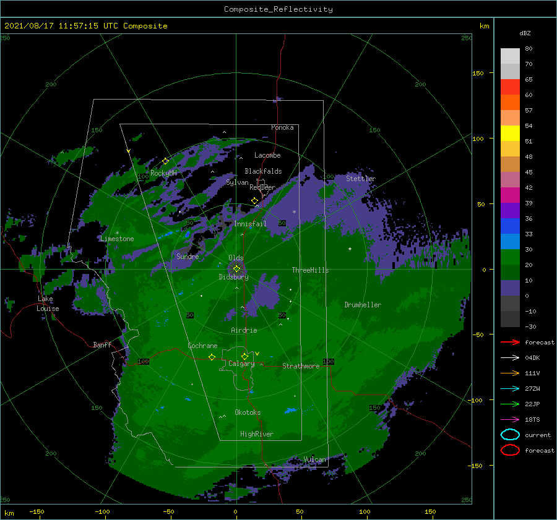Viewport: 557px width, 520px height.
Task: Click radar center diamond marker near Olds
Action: [236, 269]
